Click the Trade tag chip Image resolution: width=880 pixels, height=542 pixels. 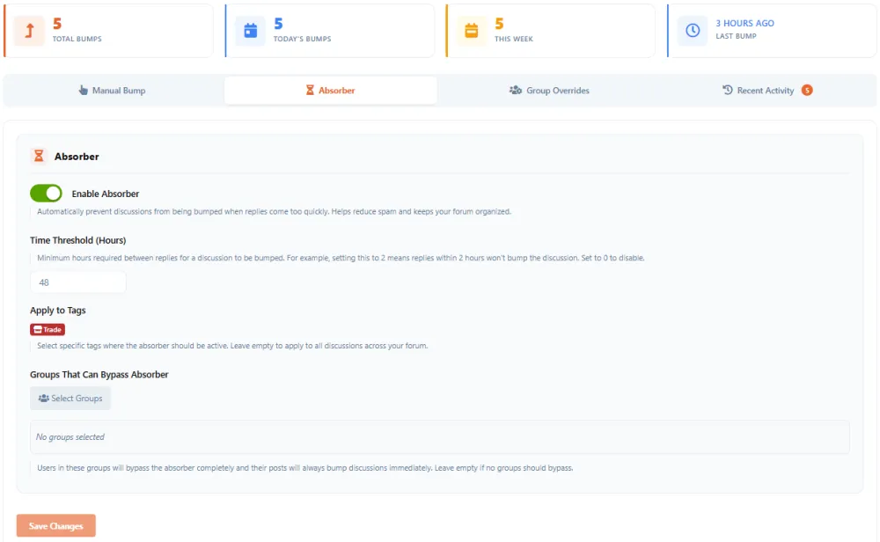point(48,329)
